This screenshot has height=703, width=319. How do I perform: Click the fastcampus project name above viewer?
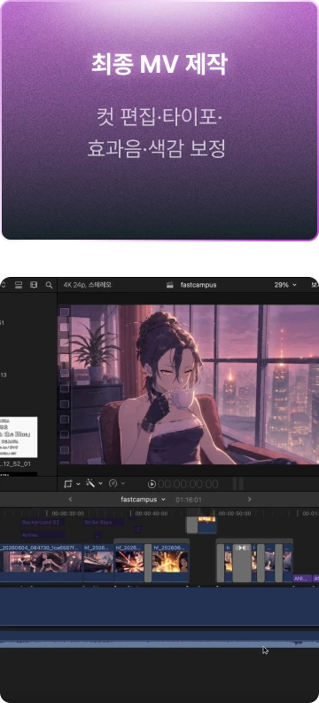[x=198, y=285]
